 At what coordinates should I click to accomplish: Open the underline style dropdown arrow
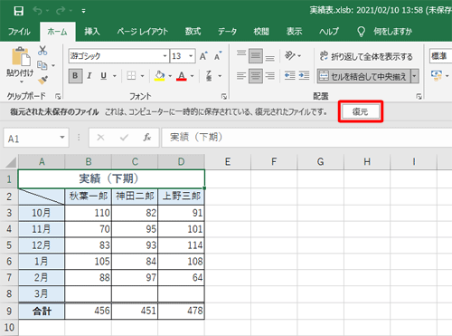click(x=115, y=76)
